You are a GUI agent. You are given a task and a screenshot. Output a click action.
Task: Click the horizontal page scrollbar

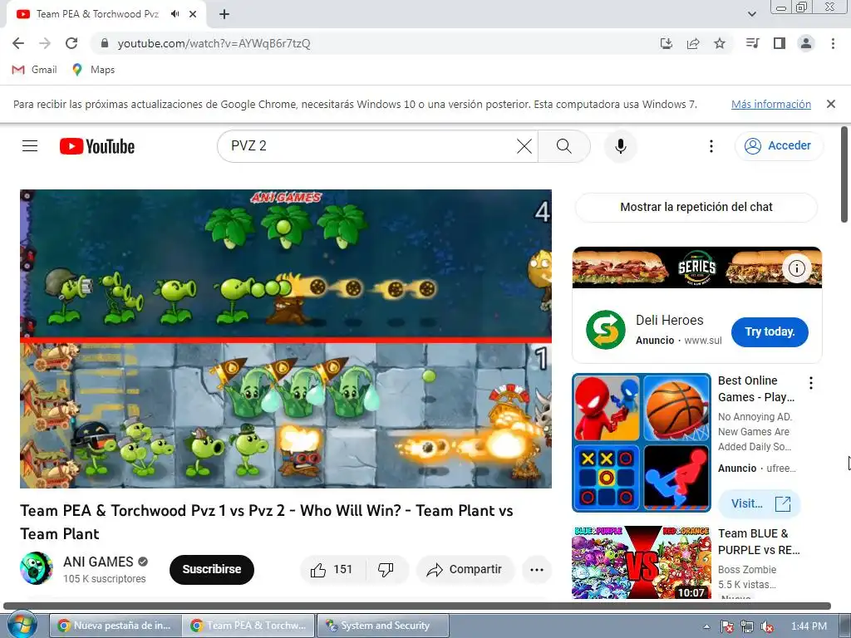[417, 606]
